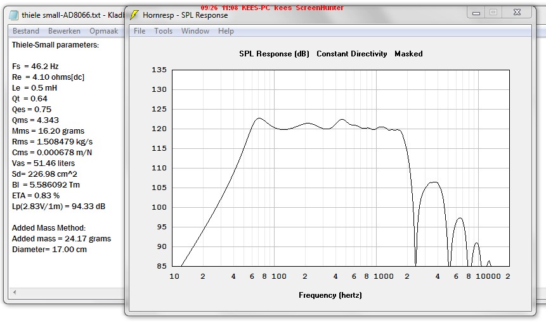Click the 85 value on SPL axis

click(162, 266)
